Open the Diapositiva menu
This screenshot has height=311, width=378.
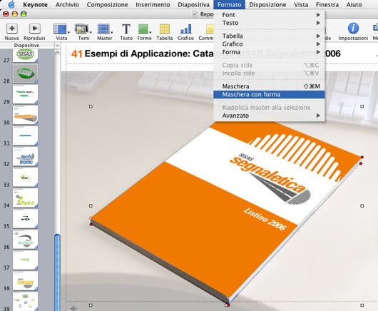pyautogui.click(x=193, y=4)
